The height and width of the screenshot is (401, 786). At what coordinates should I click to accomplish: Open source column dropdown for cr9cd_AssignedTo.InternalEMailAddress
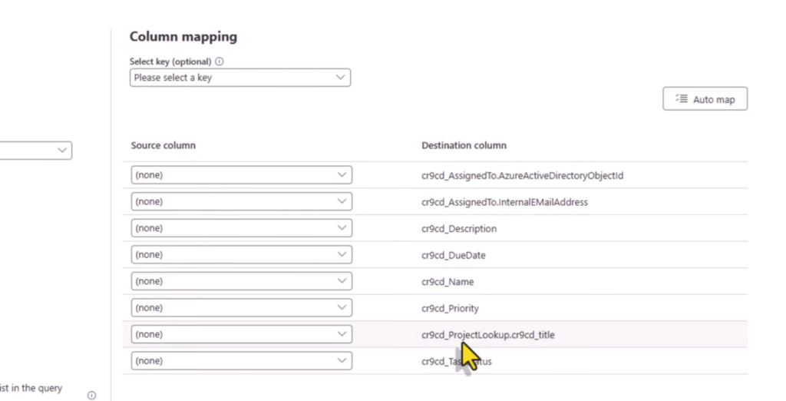(x=242, y=202)
